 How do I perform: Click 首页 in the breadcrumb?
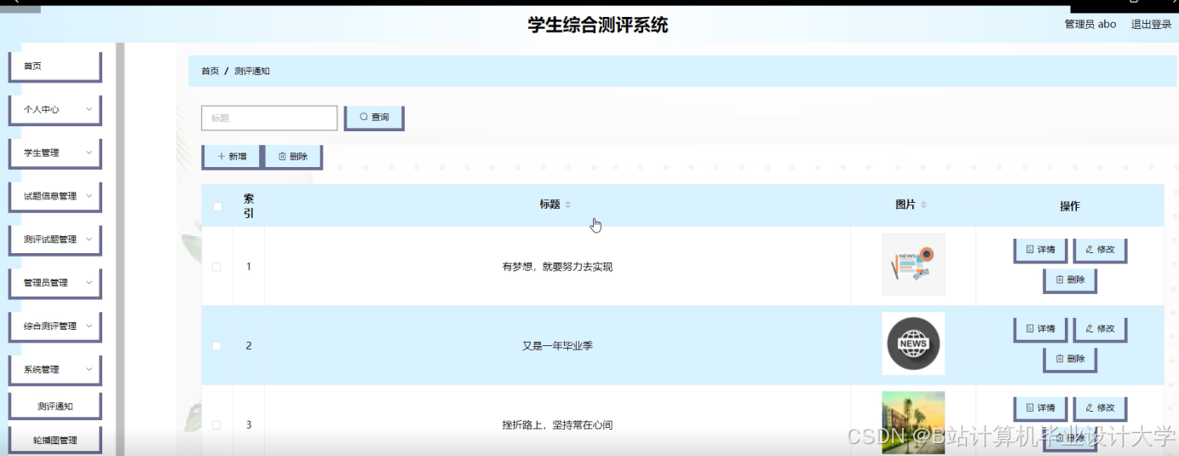(x=210, y=71)
